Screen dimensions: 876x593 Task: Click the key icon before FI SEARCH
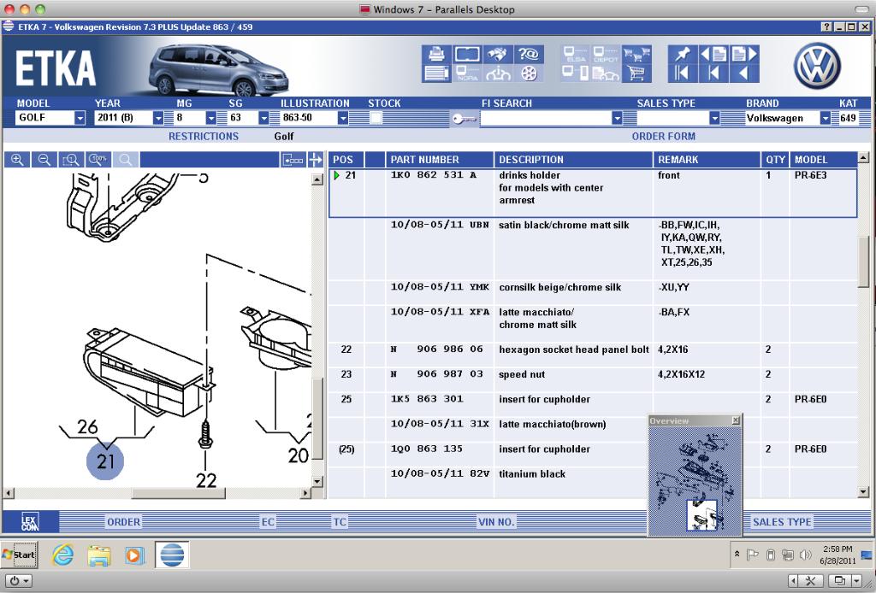[x=465, y=118]
